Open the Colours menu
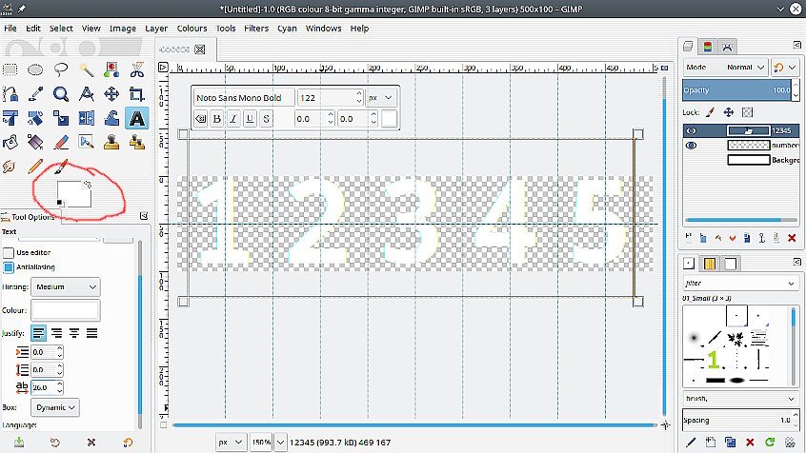This screenshot has height=453, width=806. click(191, 29)
